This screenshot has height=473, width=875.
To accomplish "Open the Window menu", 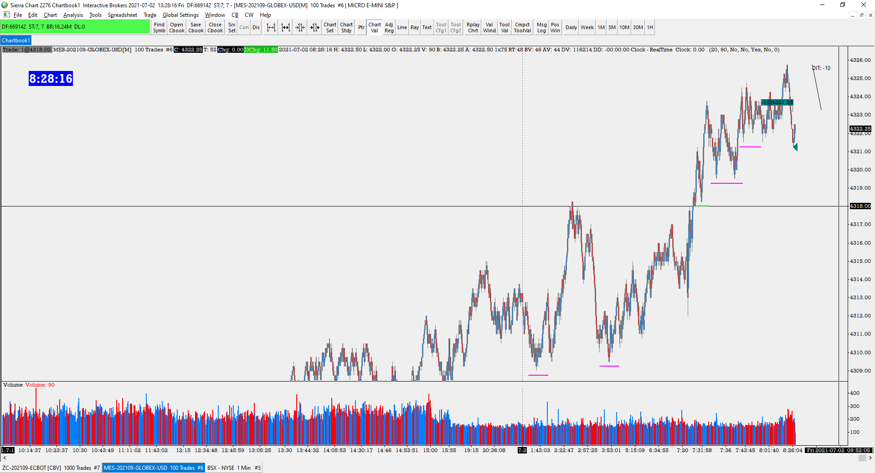I will 215,15.
